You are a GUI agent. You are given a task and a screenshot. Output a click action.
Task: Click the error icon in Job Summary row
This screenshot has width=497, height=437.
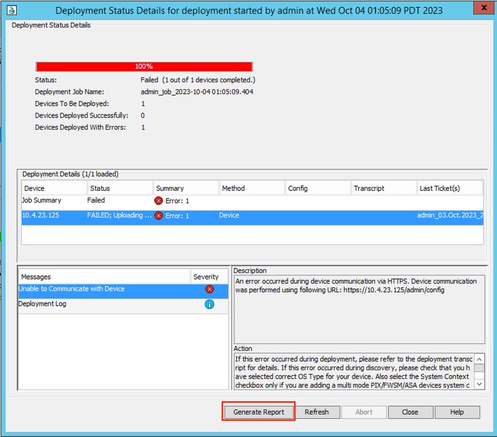pos(158,200)
